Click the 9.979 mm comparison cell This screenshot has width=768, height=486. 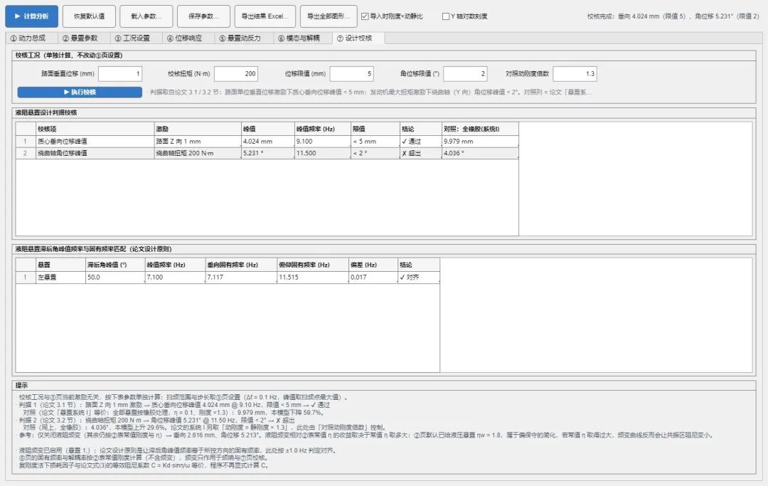(480, 141)
